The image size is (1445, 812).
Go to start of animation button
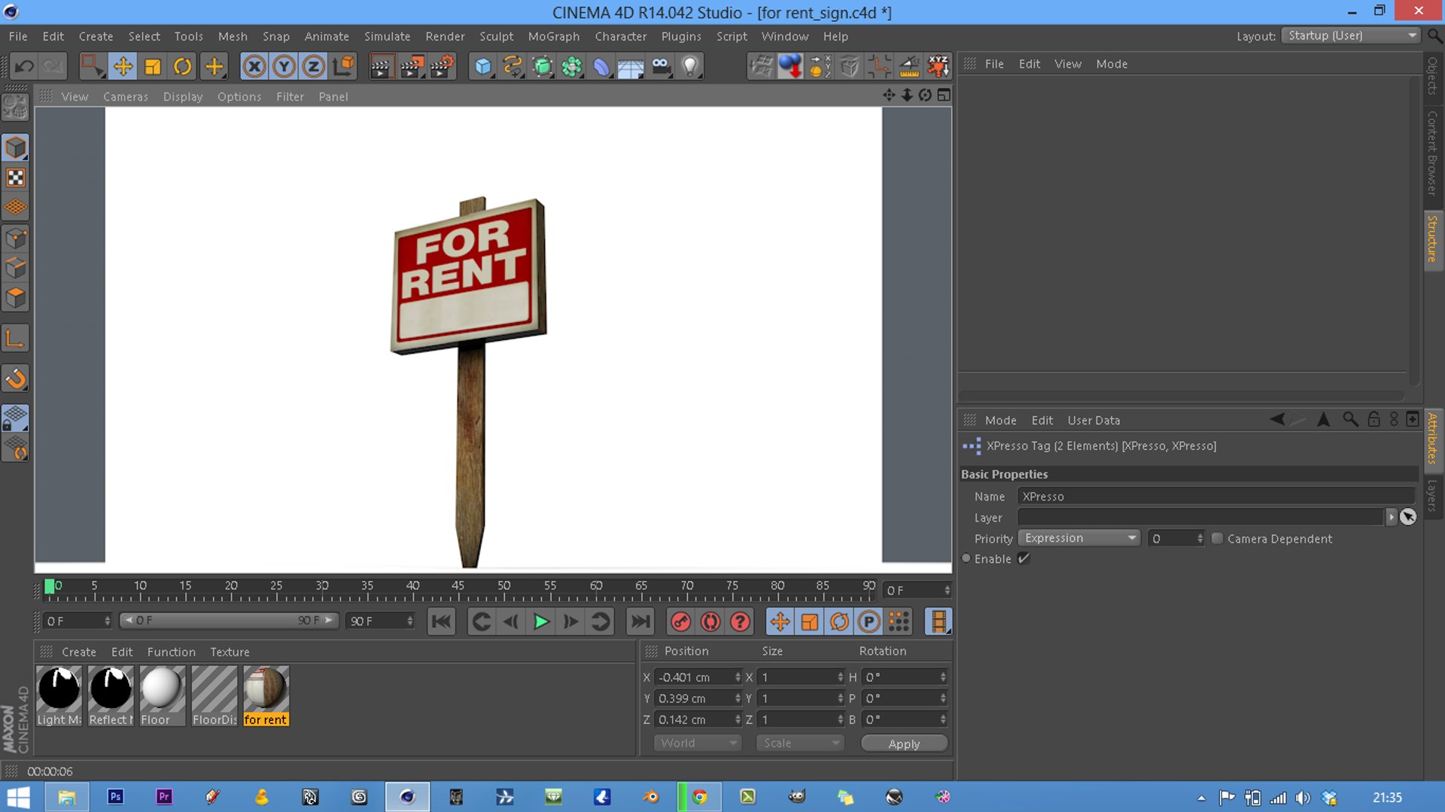pos(441,622)
